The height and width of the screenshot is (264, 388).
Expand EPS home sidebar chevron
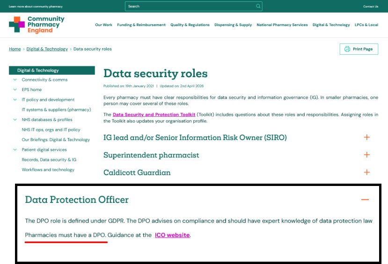15,90
